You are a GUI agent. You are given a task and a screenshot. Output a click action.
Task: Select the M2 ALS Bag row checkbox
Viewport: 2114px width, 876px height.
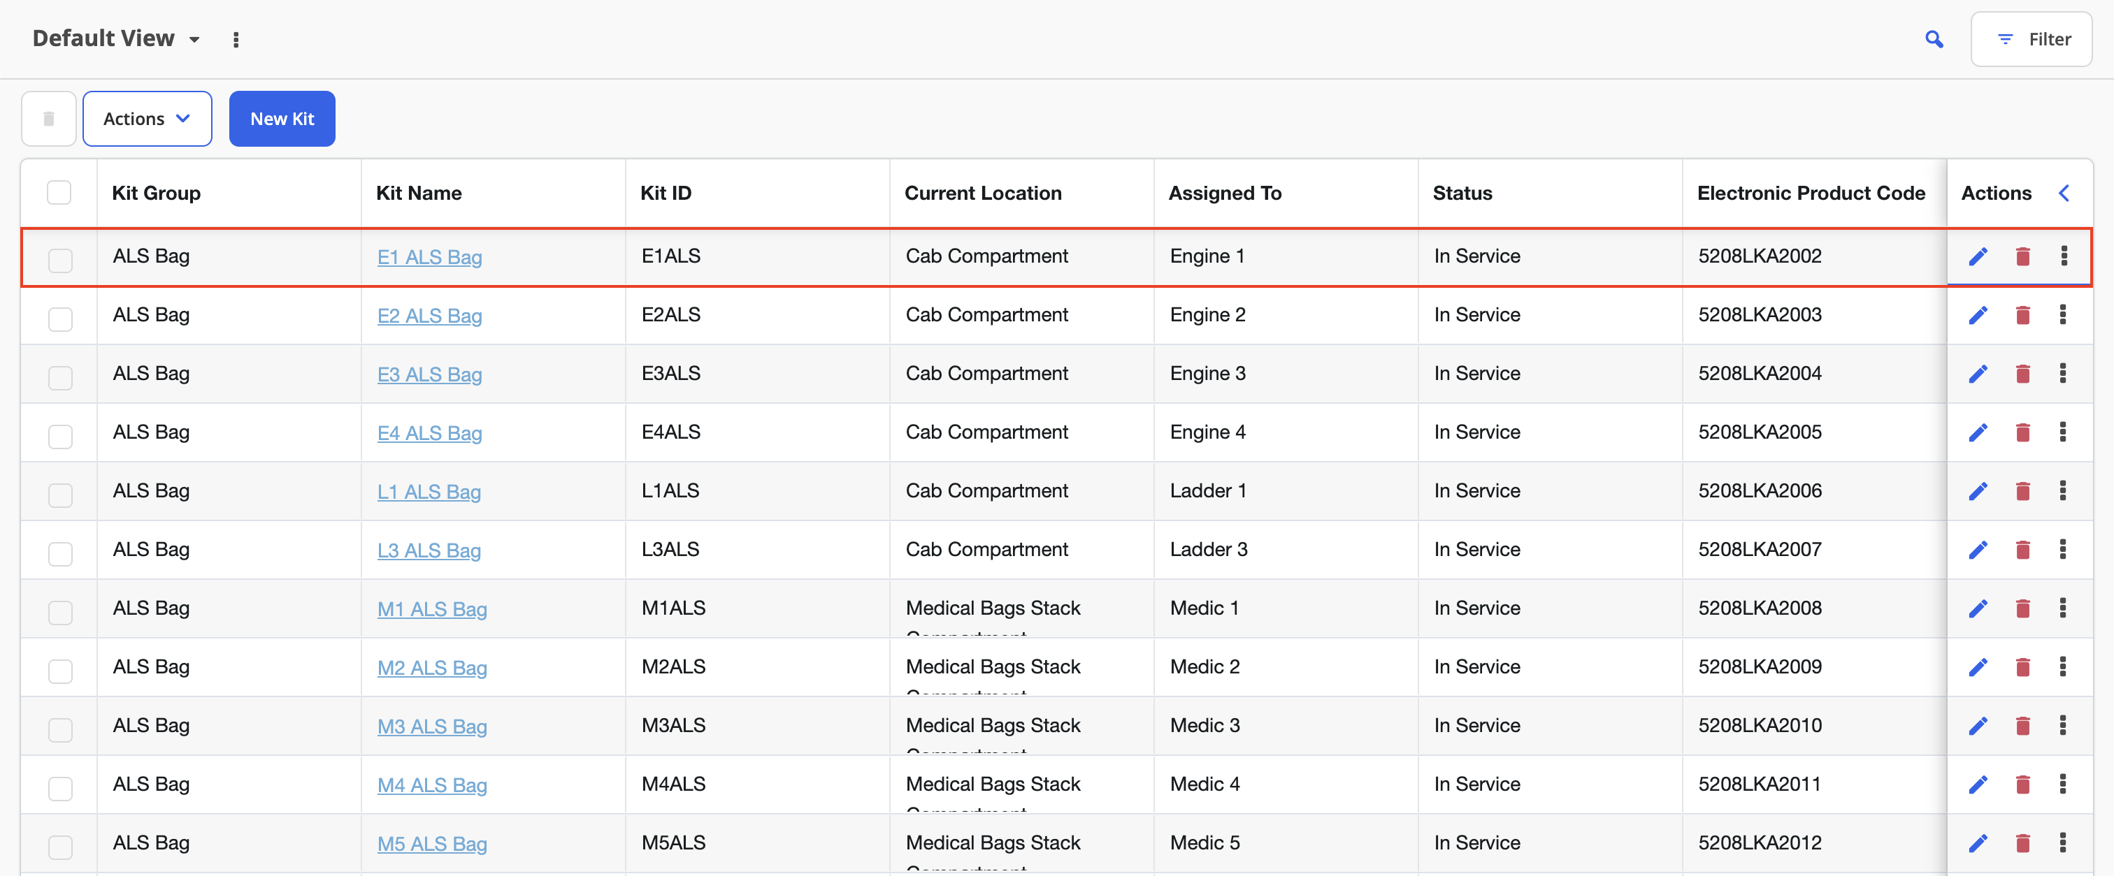click(x=60, y=671)
